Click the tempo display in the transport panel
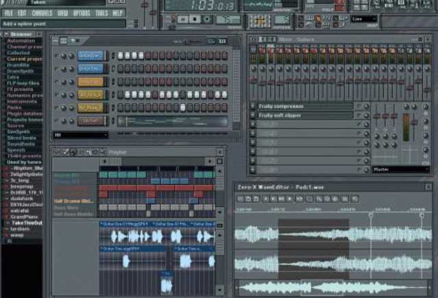The image size is (438, 298). pyautogui.click(x=228, y=20)
